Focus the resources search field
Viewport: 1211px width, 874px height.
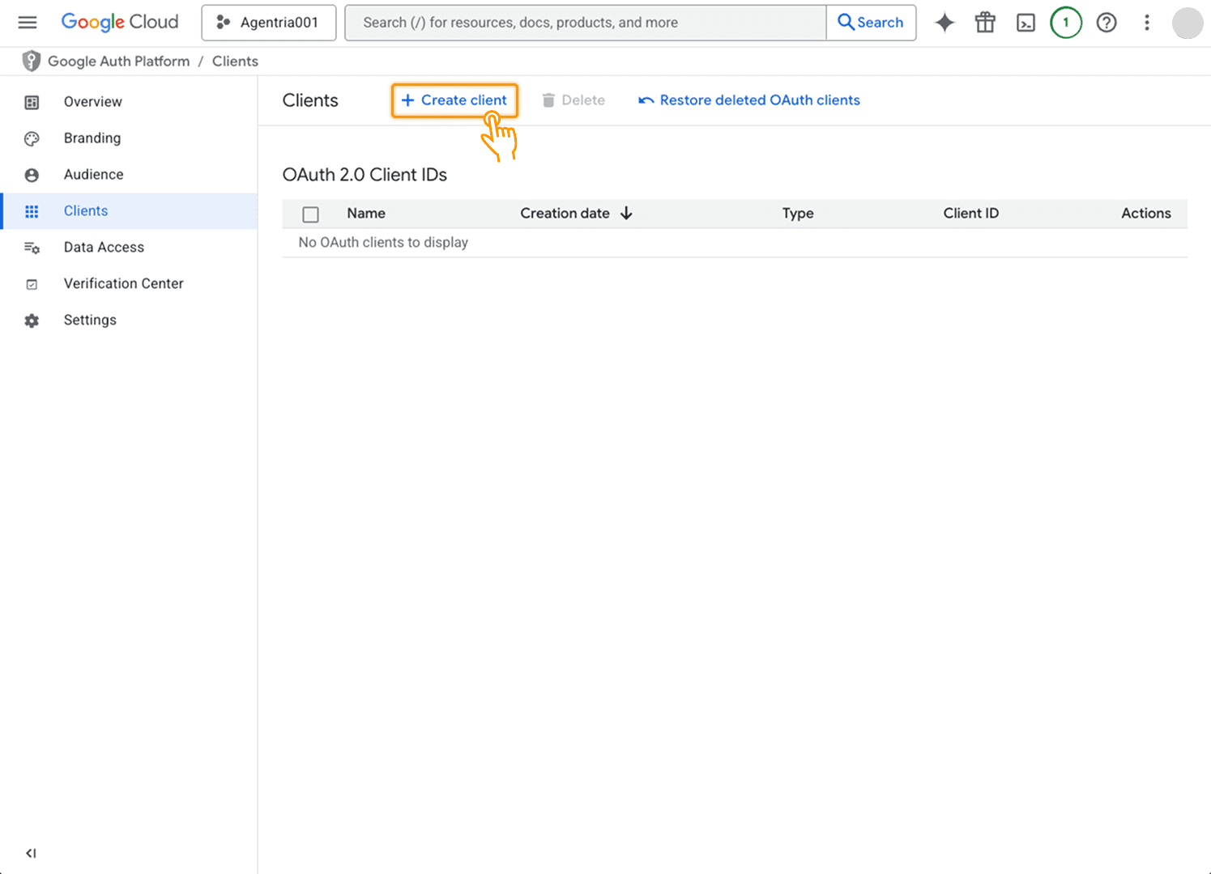click(586, 23)
